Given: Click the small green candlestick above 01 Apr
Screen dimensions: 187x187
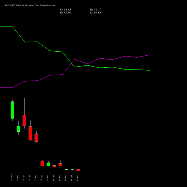Looking at the screenshot, I should pos(18,129).
